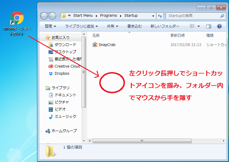Screen dimensions: 229x162
Task: Click the folder icon in details pane
Action: coord(51,151)
